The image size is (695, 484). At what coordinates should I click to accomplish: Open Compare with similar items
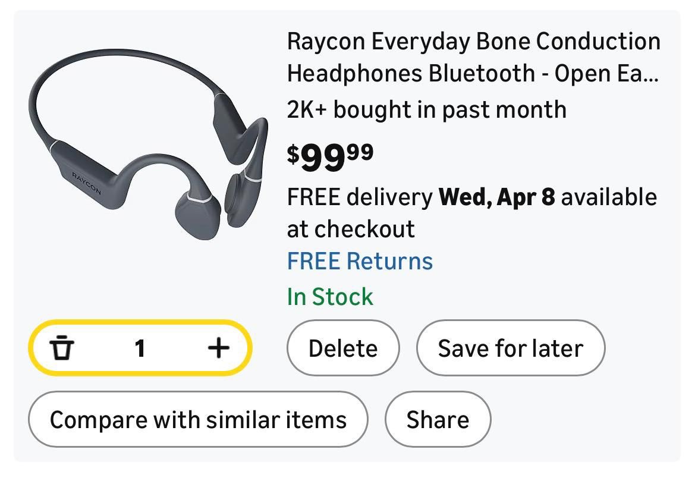(x=198, y=419)
